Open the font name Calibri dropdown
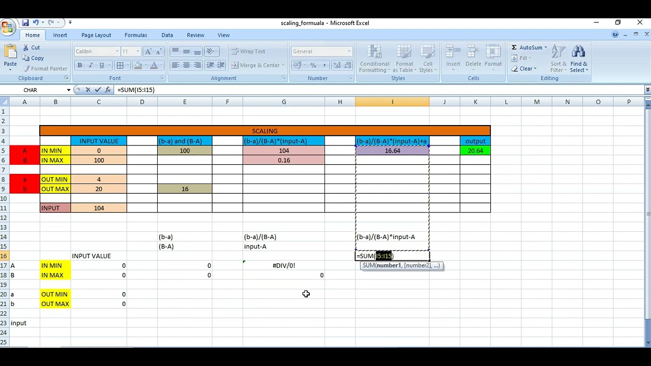 [116, 51]
